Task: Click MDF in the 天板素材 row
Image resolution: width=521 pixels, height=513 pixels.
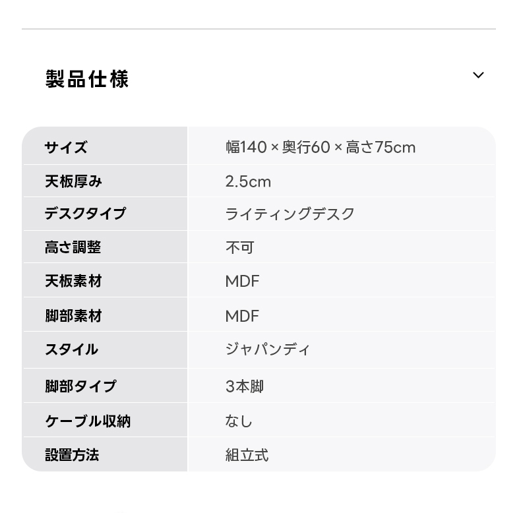Action: (242, 282)
